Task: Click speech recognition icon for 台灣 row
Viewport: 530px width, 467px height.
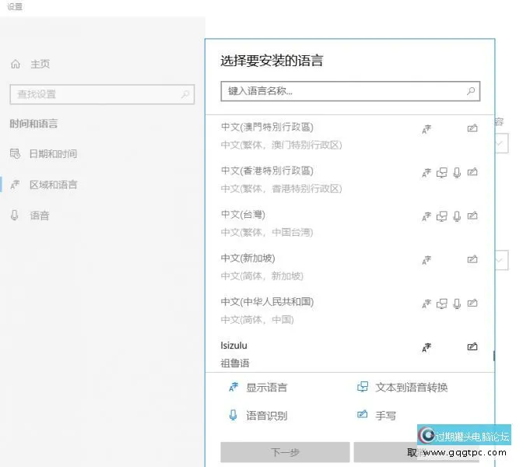Action: [457, 216]
